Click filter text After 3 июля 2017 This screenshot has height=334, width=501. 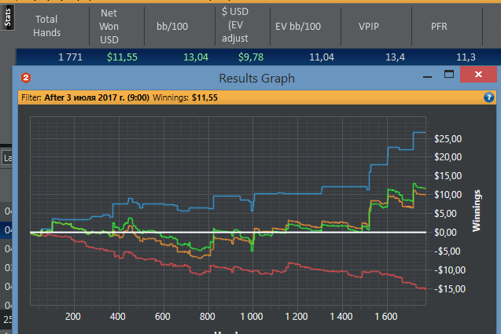[x=97, y=97]
